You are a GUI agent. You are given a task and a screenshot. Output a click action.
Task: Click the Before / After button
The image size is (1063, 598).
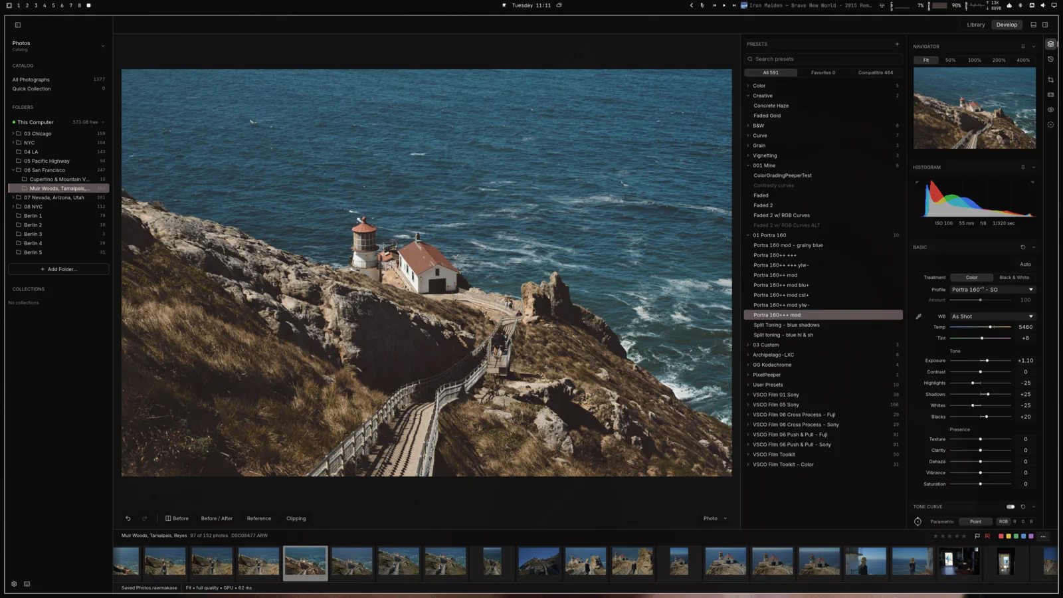click(x=217, y=518)
